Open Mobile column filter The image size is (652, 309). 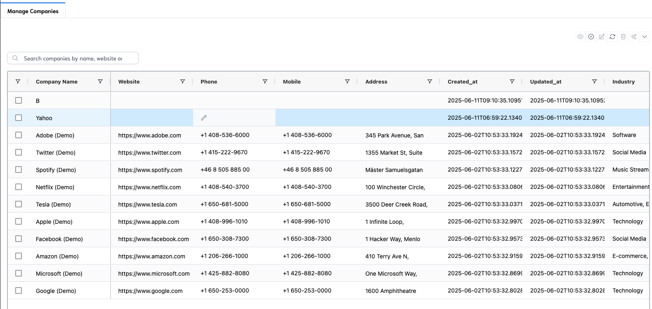tap(347, 81)
